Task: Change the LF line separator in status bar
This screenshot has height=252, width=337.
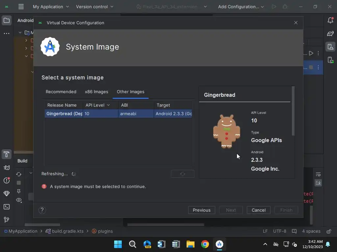Action: tap(265, 231)
